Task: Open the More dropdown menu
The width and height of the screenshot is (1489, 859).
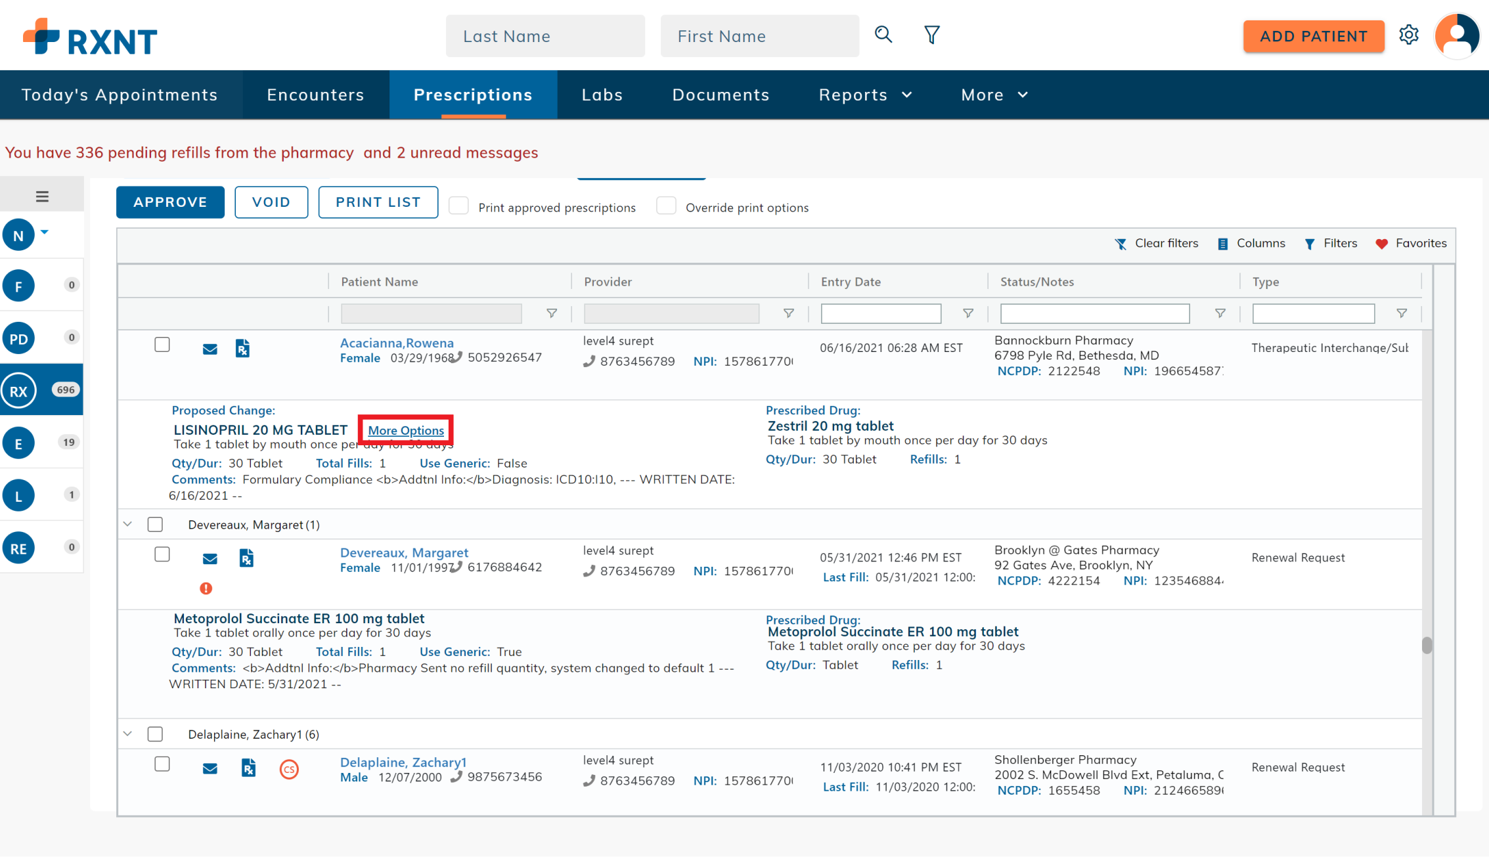Action: pos(994,95)
